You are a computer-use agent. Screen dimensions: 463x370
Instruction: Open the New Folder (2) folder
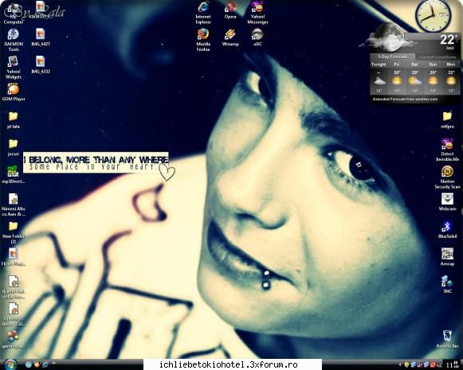click(14, 232)
